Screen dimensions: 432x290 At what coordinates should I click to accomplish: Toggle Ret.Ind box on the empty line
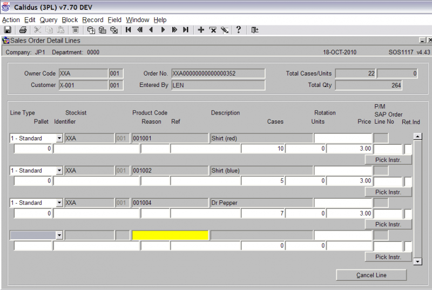408,246
